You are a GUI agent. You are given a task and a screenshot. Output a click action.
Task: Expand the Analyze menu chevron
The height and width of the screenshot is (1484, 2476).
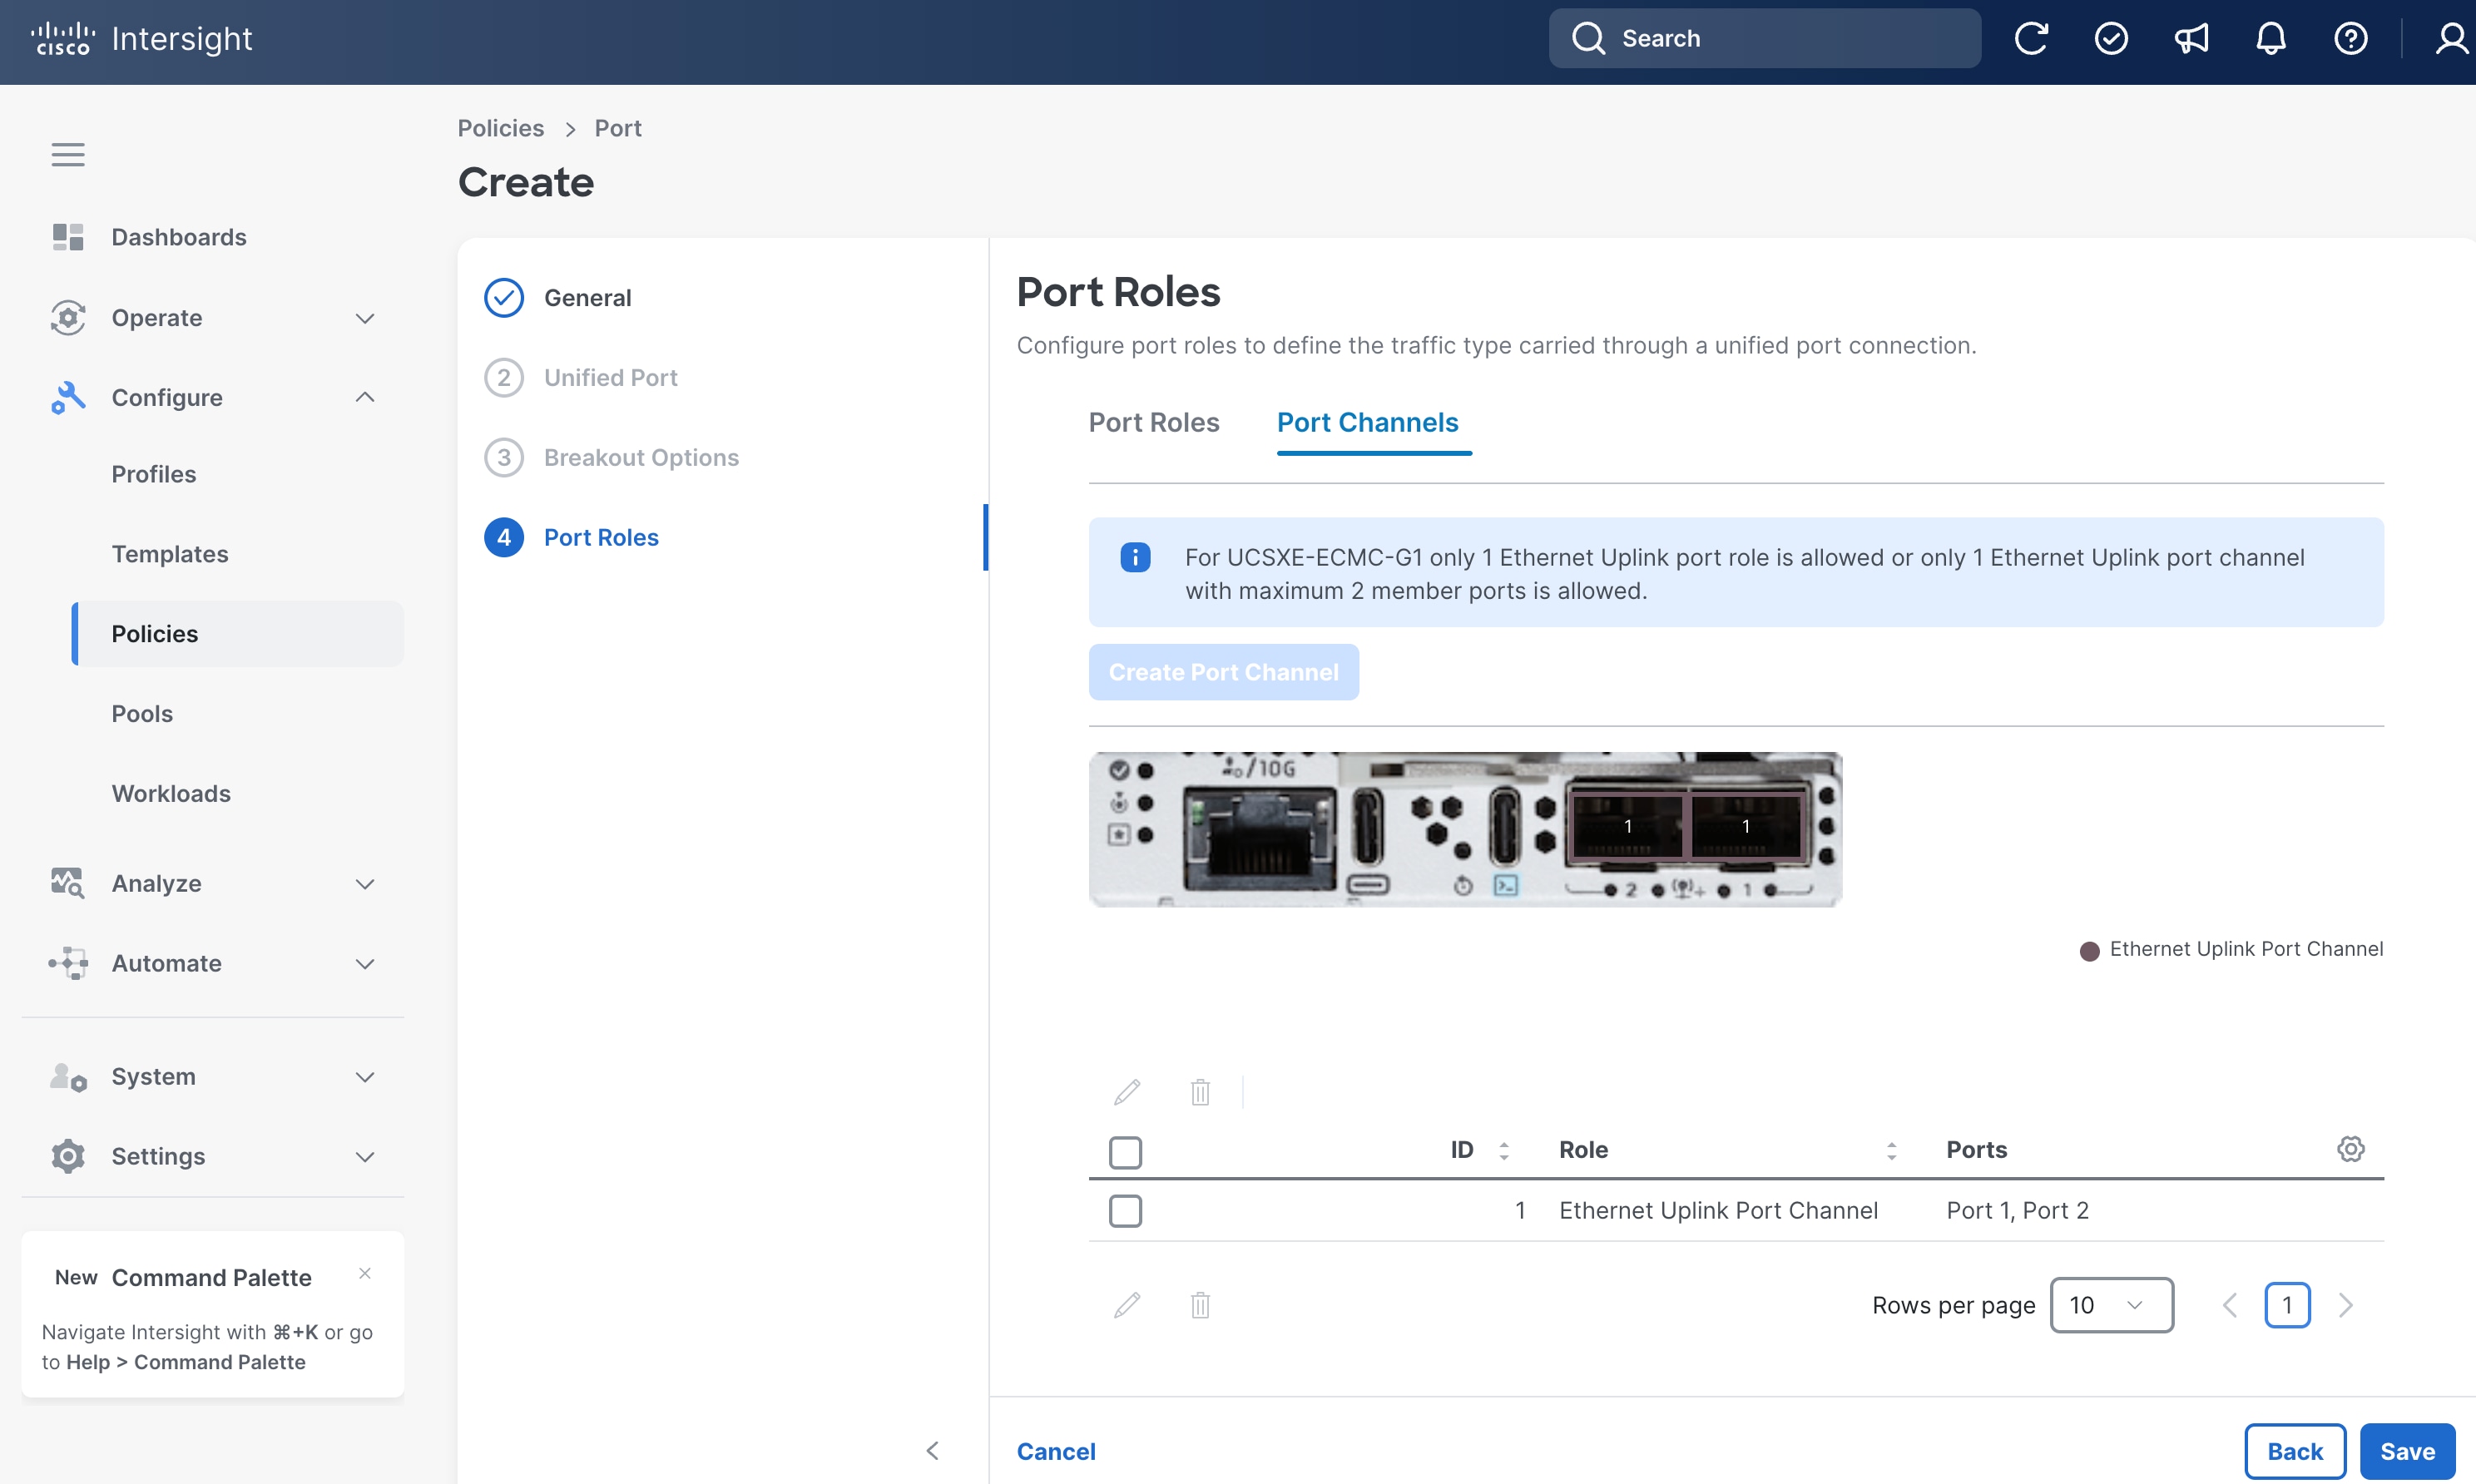tap(365, 884)
